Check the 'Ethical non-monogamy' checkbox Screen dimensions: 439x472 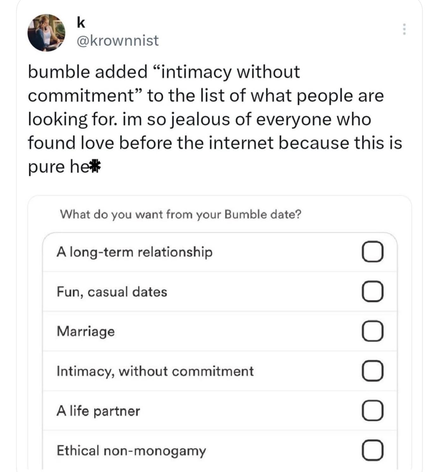pyautogui.click(x=372, y=451)
